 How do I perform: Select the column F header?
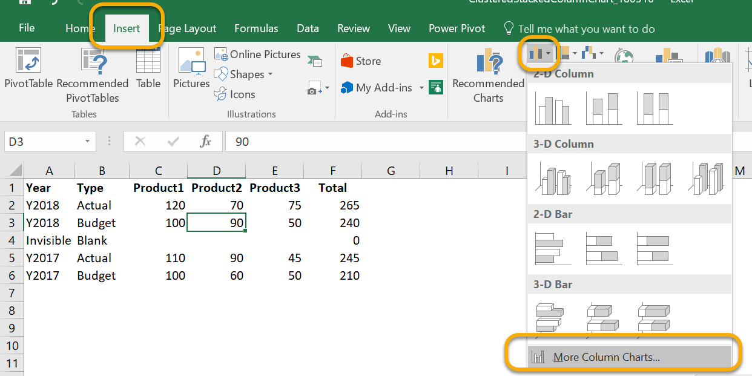tap(332, 171)
